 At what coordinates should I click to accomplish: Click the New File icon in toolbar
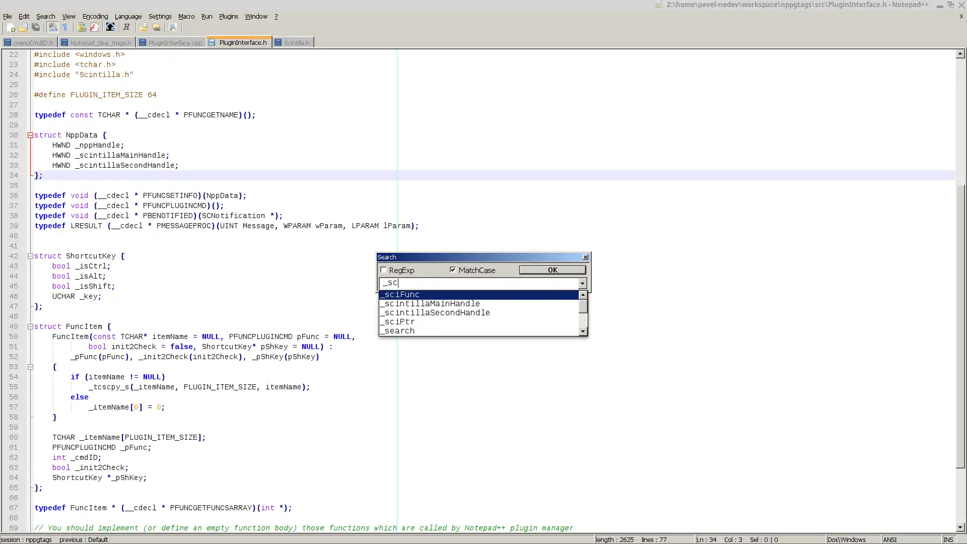coord(10,27)
